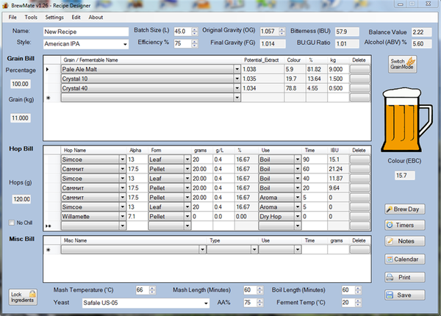Expand the Style dropdown showing American IPA
441x316 pixels.
(125, 44)
